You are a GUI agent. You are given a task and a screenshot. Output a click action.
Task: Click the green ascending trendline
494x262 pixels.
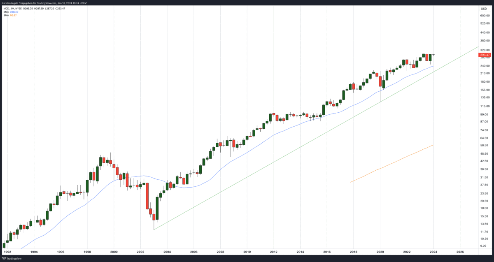coord(288,155)
